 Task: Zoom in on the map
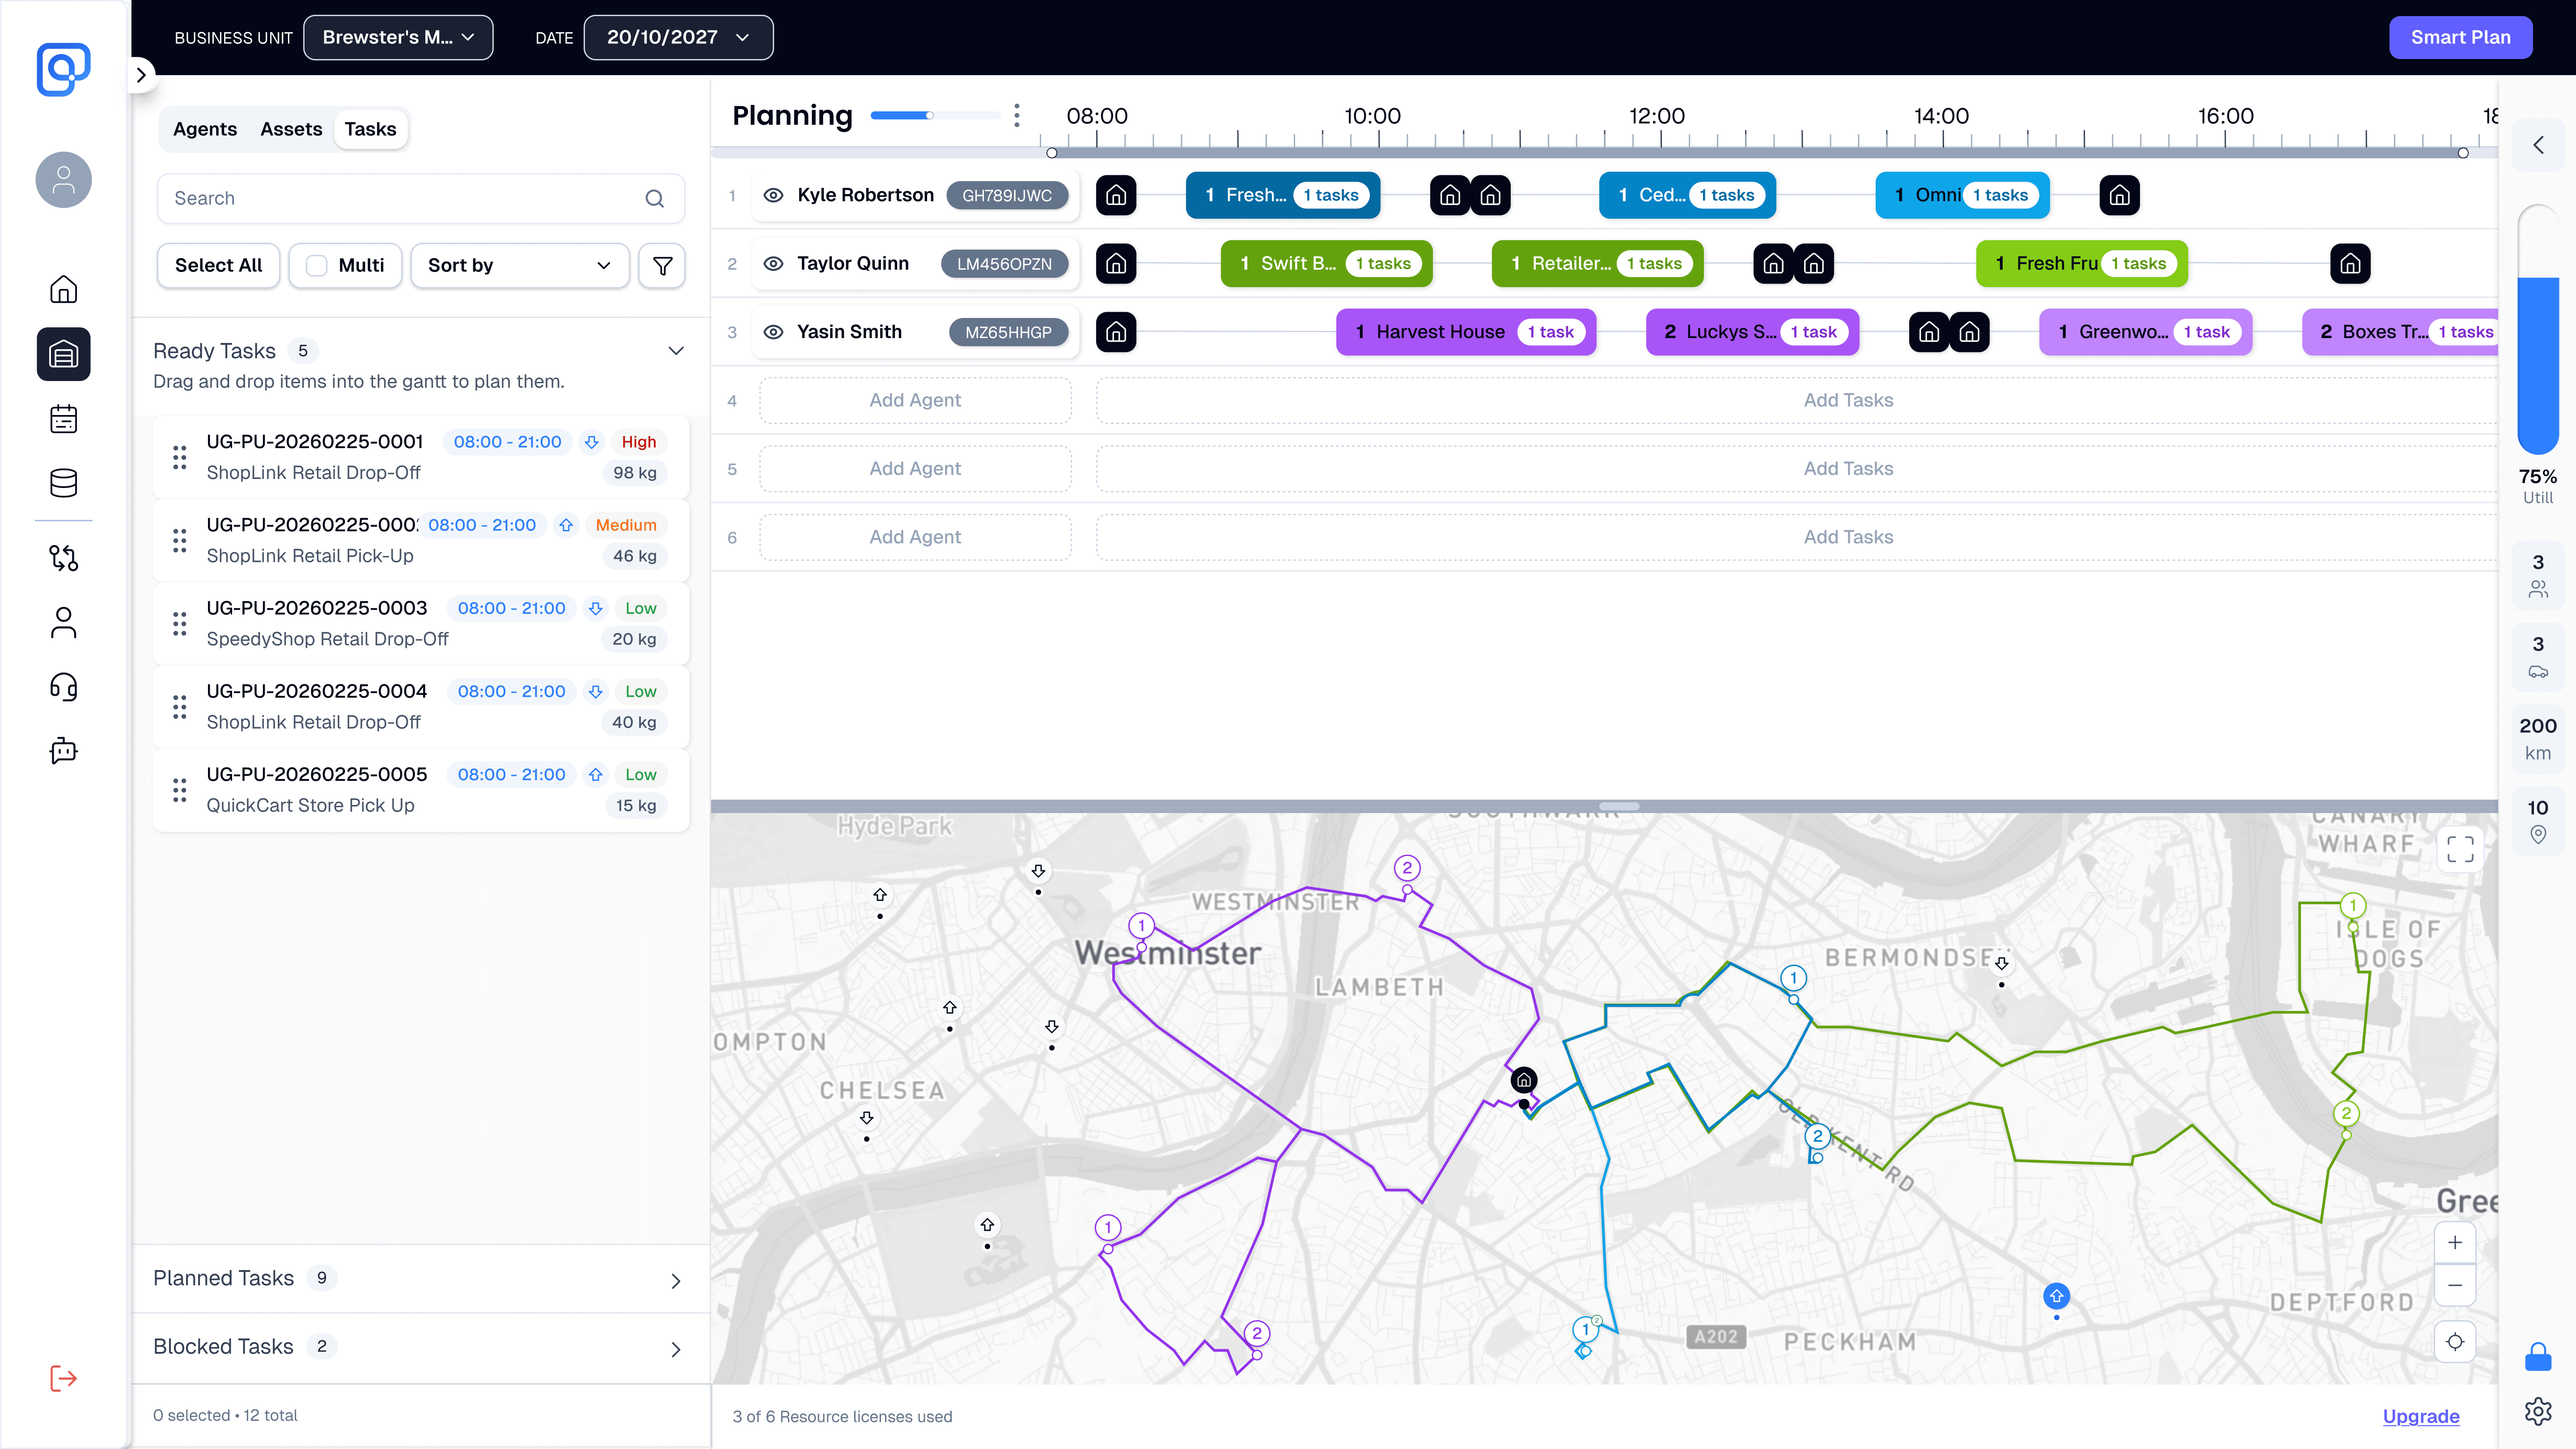tap(2455, 1243)
